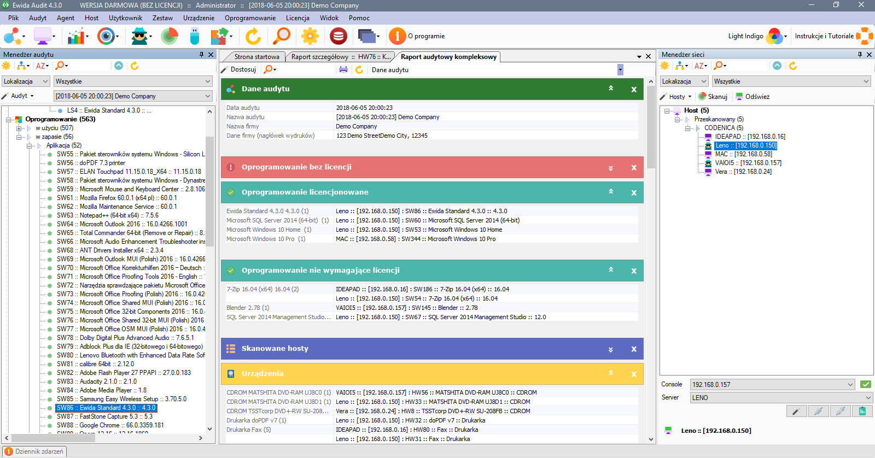875x458 pixels.
Task: Click the USB drive icon in toolbar
Action: point(194,36)
